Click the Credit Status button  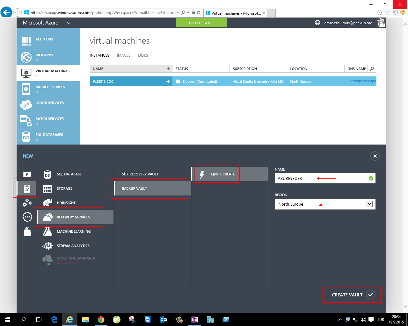(x=201, y=23)
